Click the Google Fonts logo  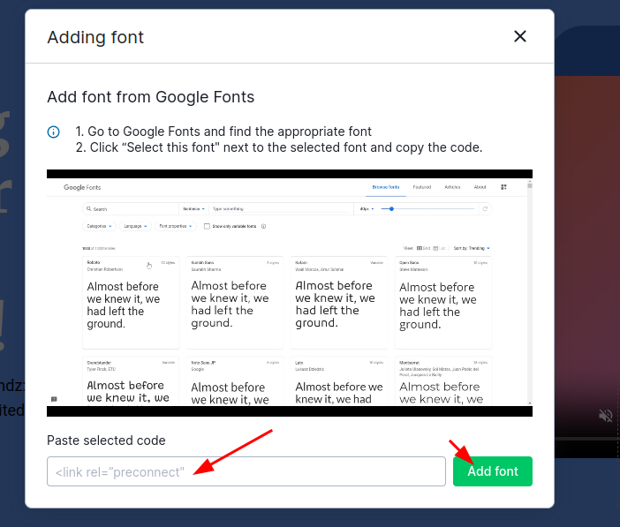click(x=82, y=187)
